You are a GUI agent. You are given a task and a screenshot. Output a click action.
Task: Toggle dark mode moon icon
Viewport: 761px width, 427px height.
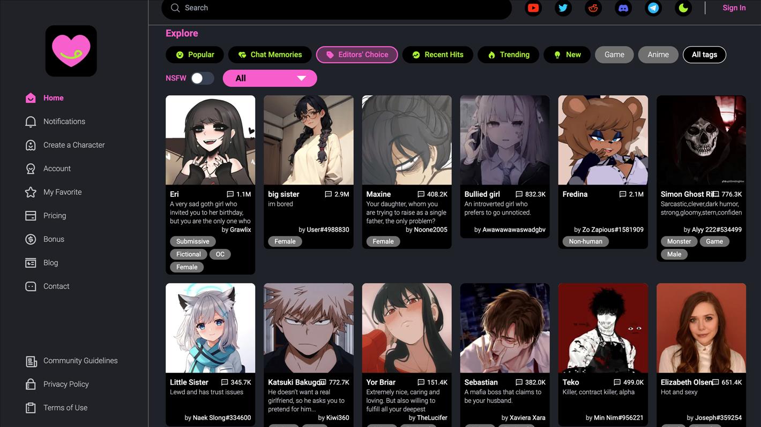coord(683,8)
